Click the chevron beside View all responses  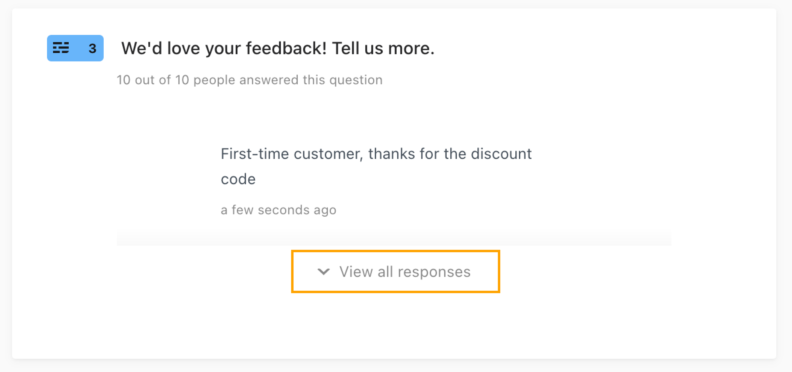tap(323, 272)
